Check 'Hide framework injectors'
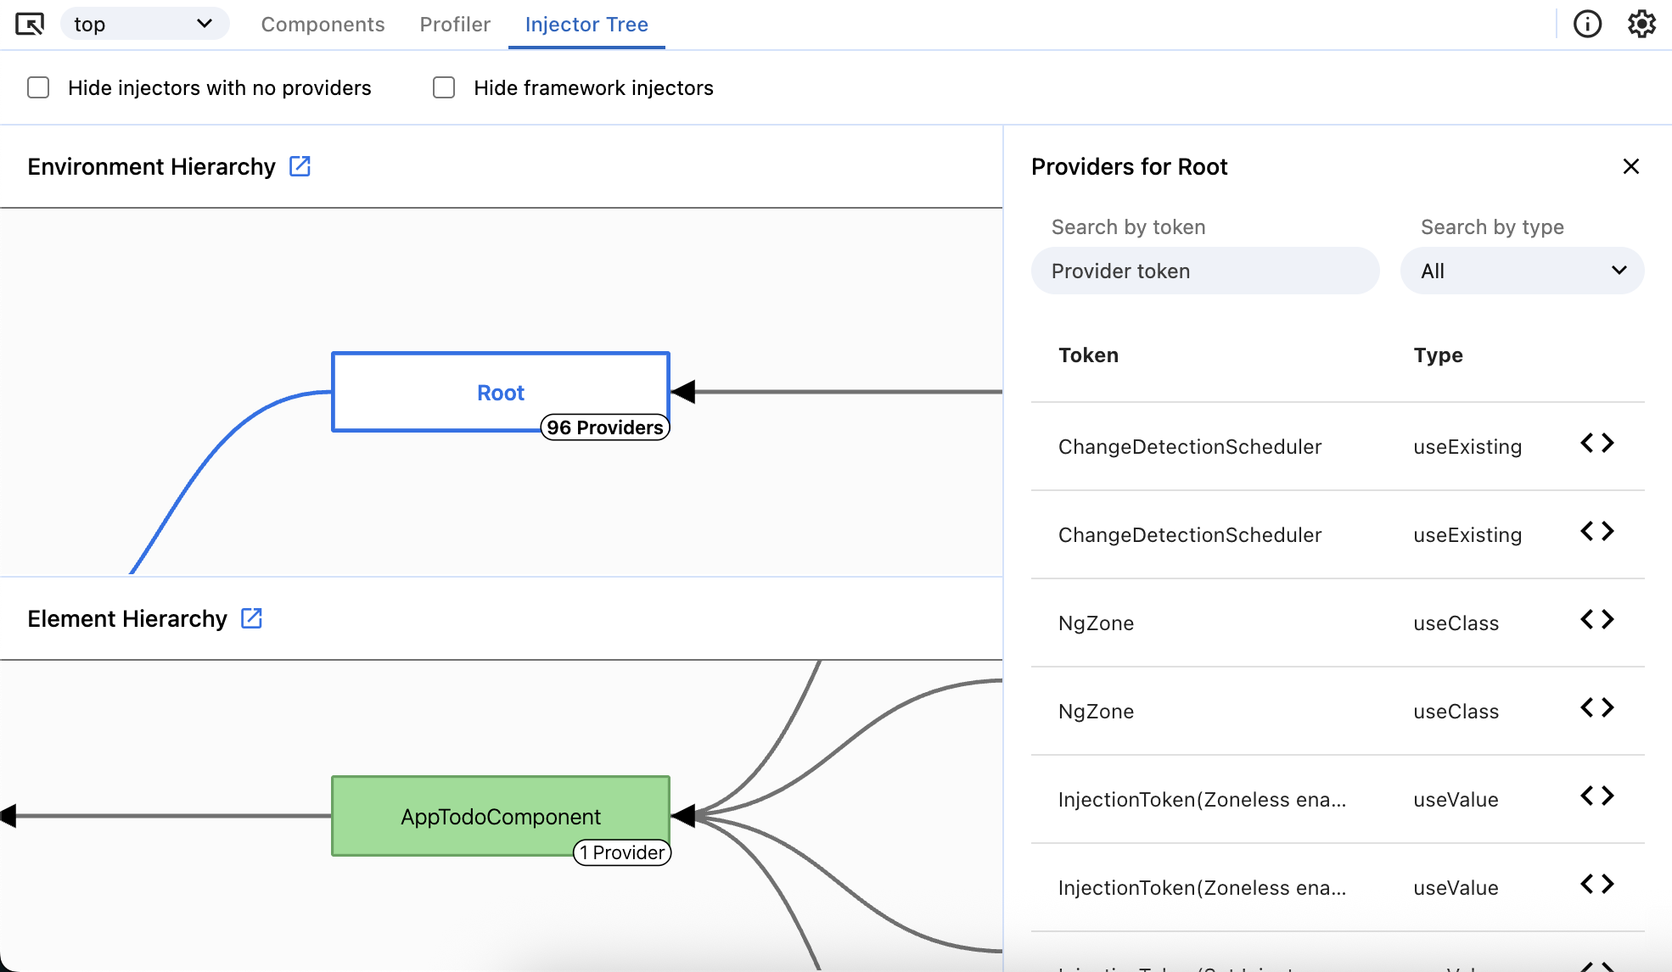Screen dimensions: 1672x972 [x=444, y=87]
